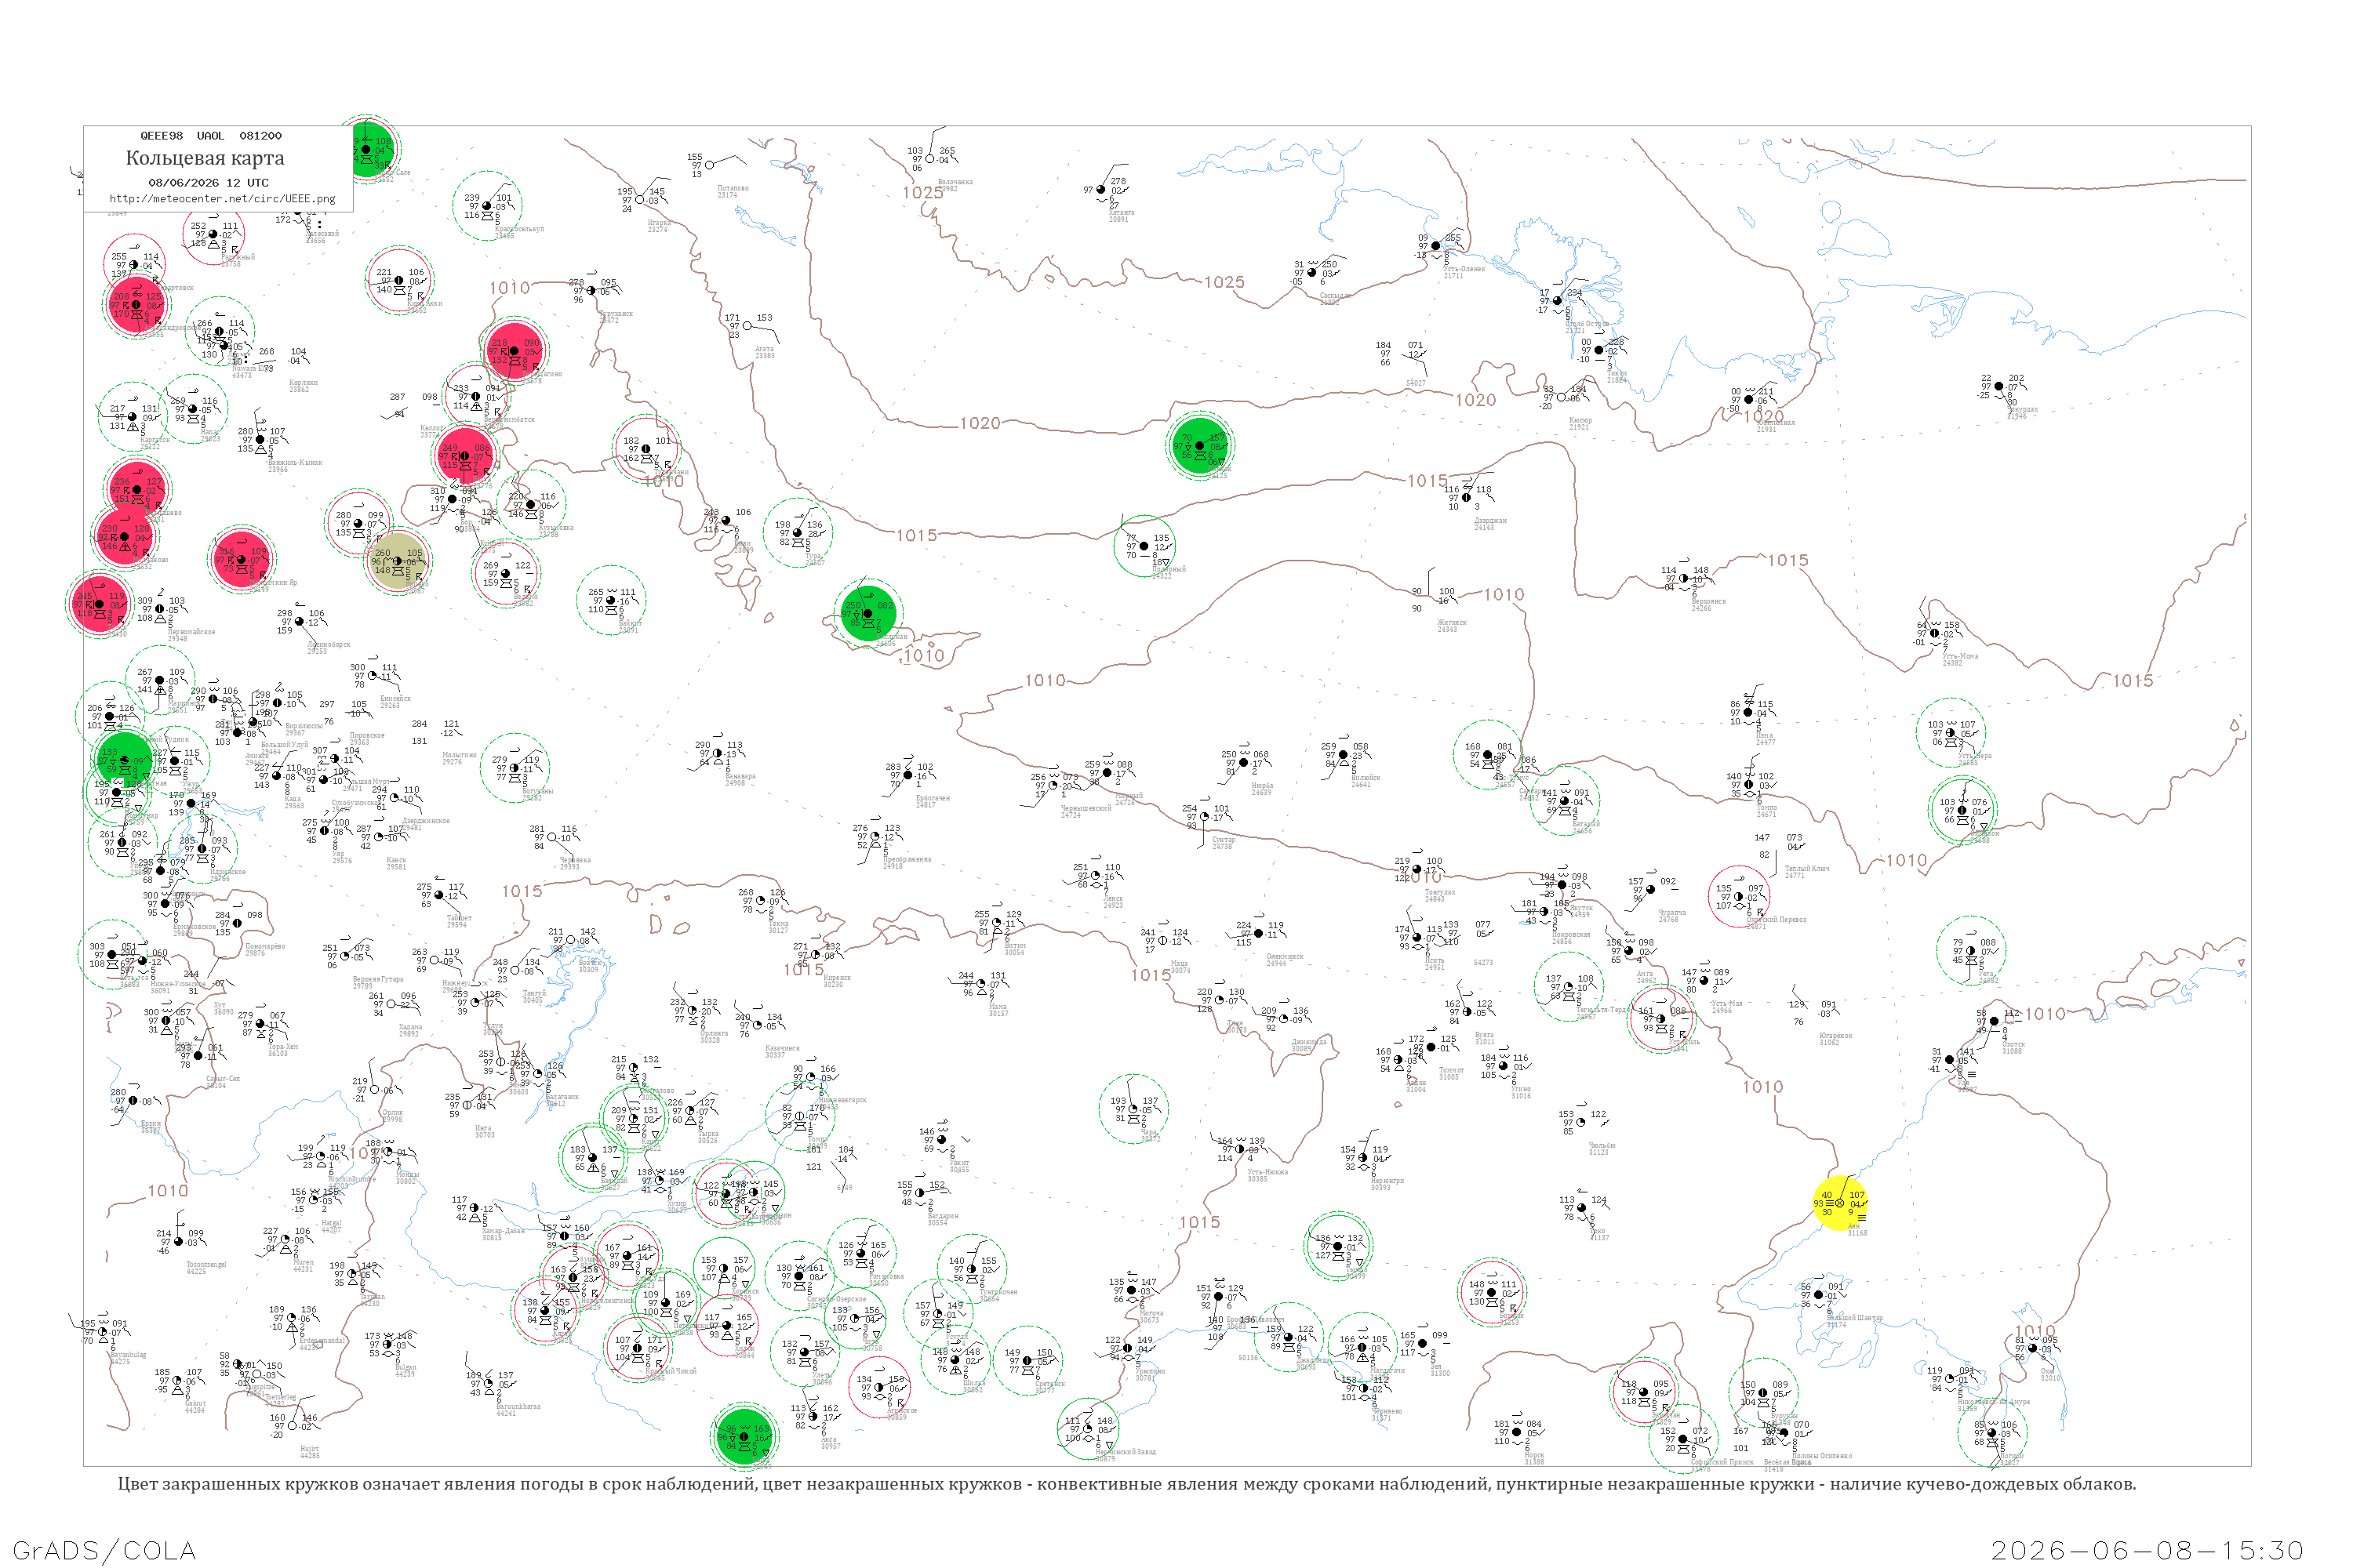Screen dimensions: 2353x1568
Task: Click the red-filled Максимкин Яр station circle
Action: 241,559
